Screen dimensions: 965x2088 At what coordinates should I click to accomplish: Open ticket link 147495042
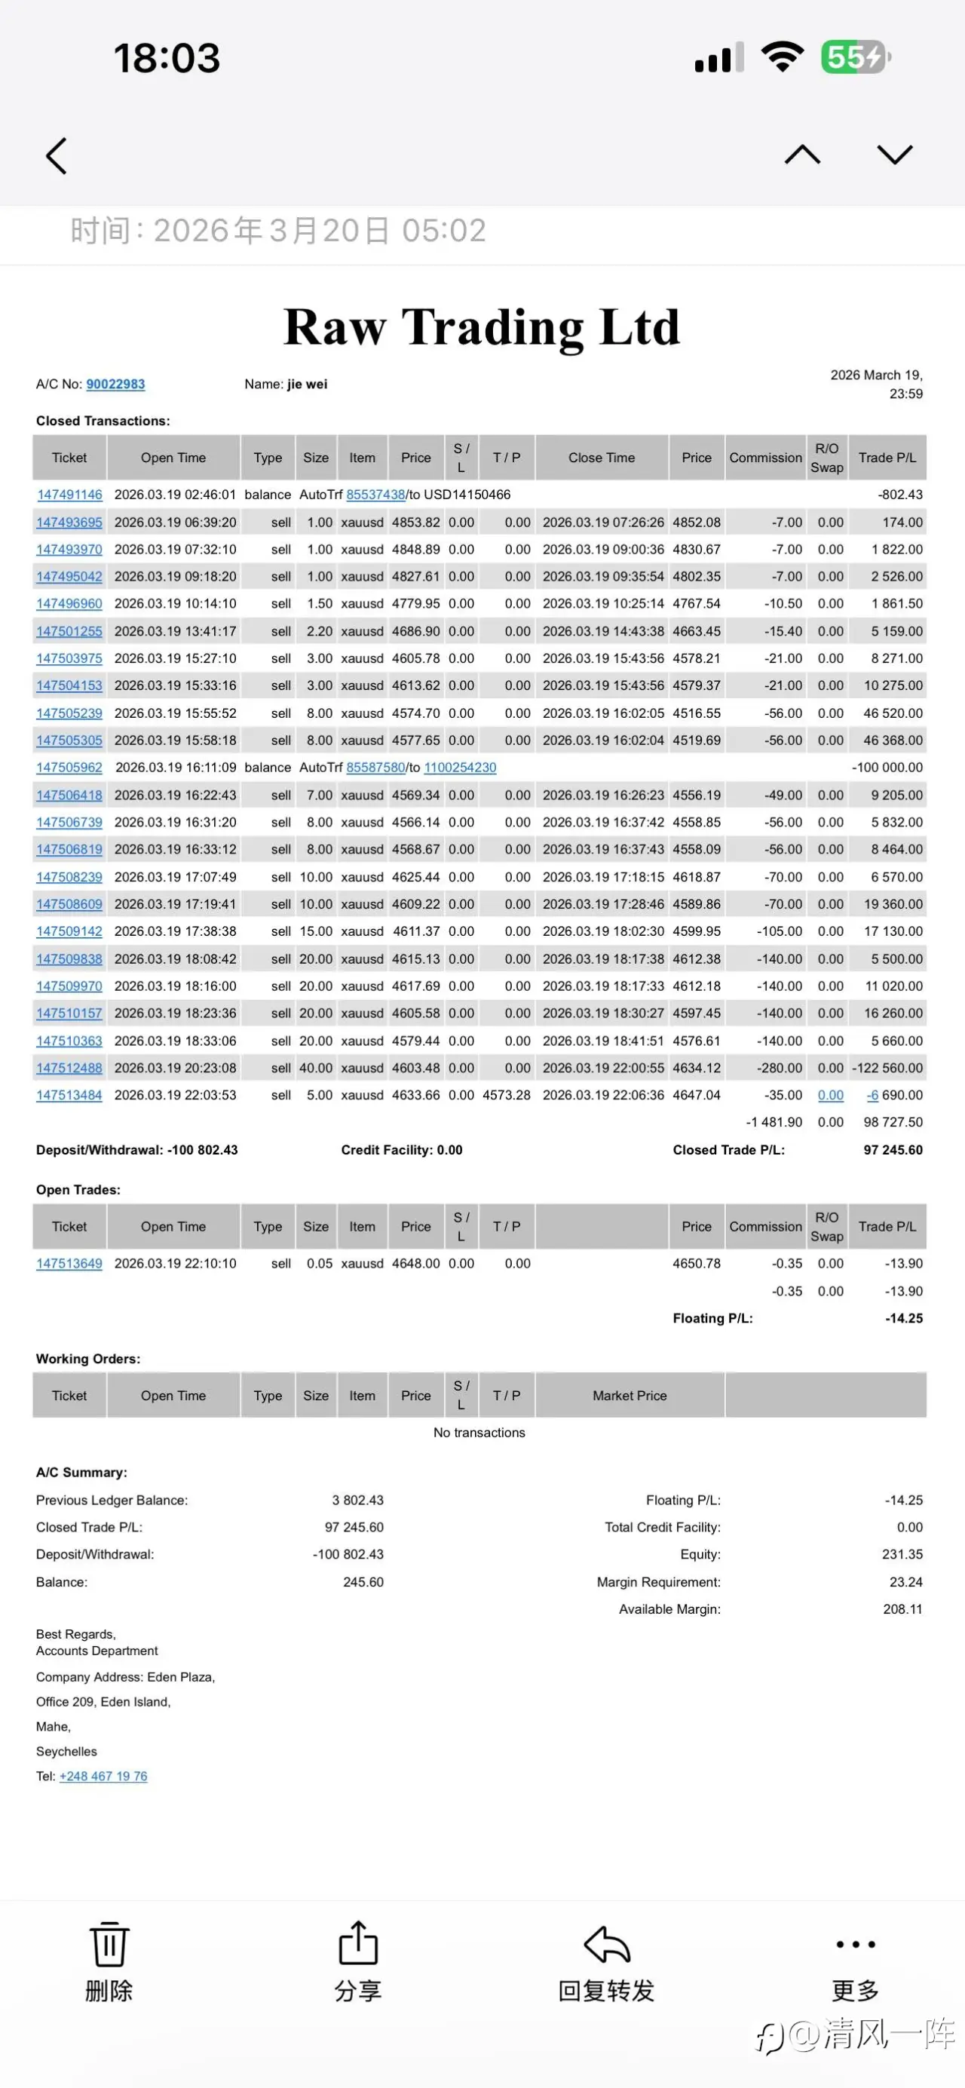(x=69, y=576)
